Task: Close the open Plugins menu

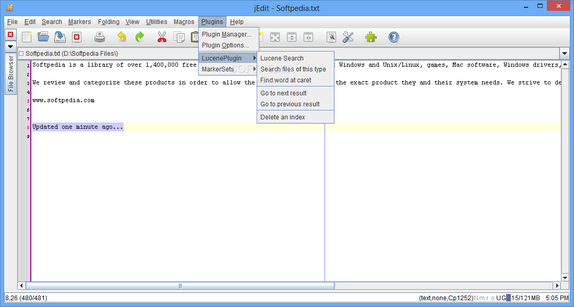Action: pyautogui.click(x=212, y=21)
